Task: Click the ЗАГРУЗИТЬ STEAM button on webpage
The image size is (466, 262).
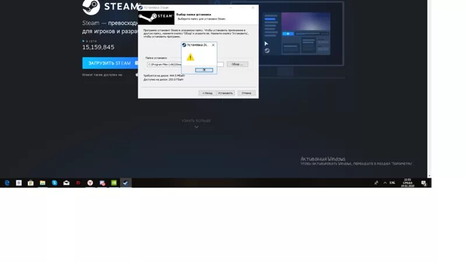Action: point(111,63)
